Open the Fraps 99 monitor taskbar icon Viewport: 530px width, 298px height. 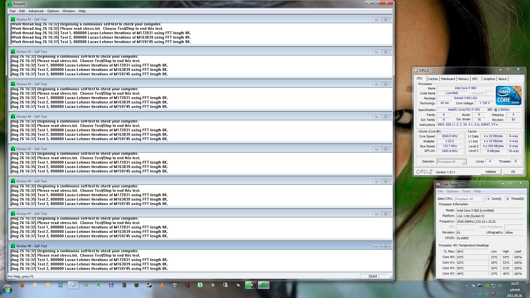click(137, 285)
